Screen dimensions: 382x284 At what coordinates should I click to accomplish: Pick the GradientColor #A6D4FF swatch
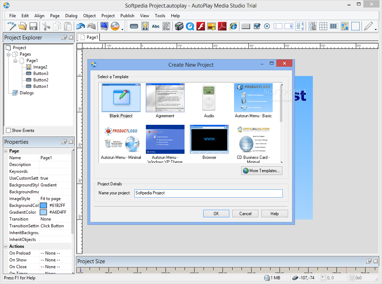[x=43, y=212]
